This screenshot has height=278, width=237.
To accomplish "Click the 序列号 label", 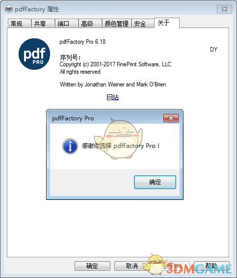I will [x=70, y=57].
